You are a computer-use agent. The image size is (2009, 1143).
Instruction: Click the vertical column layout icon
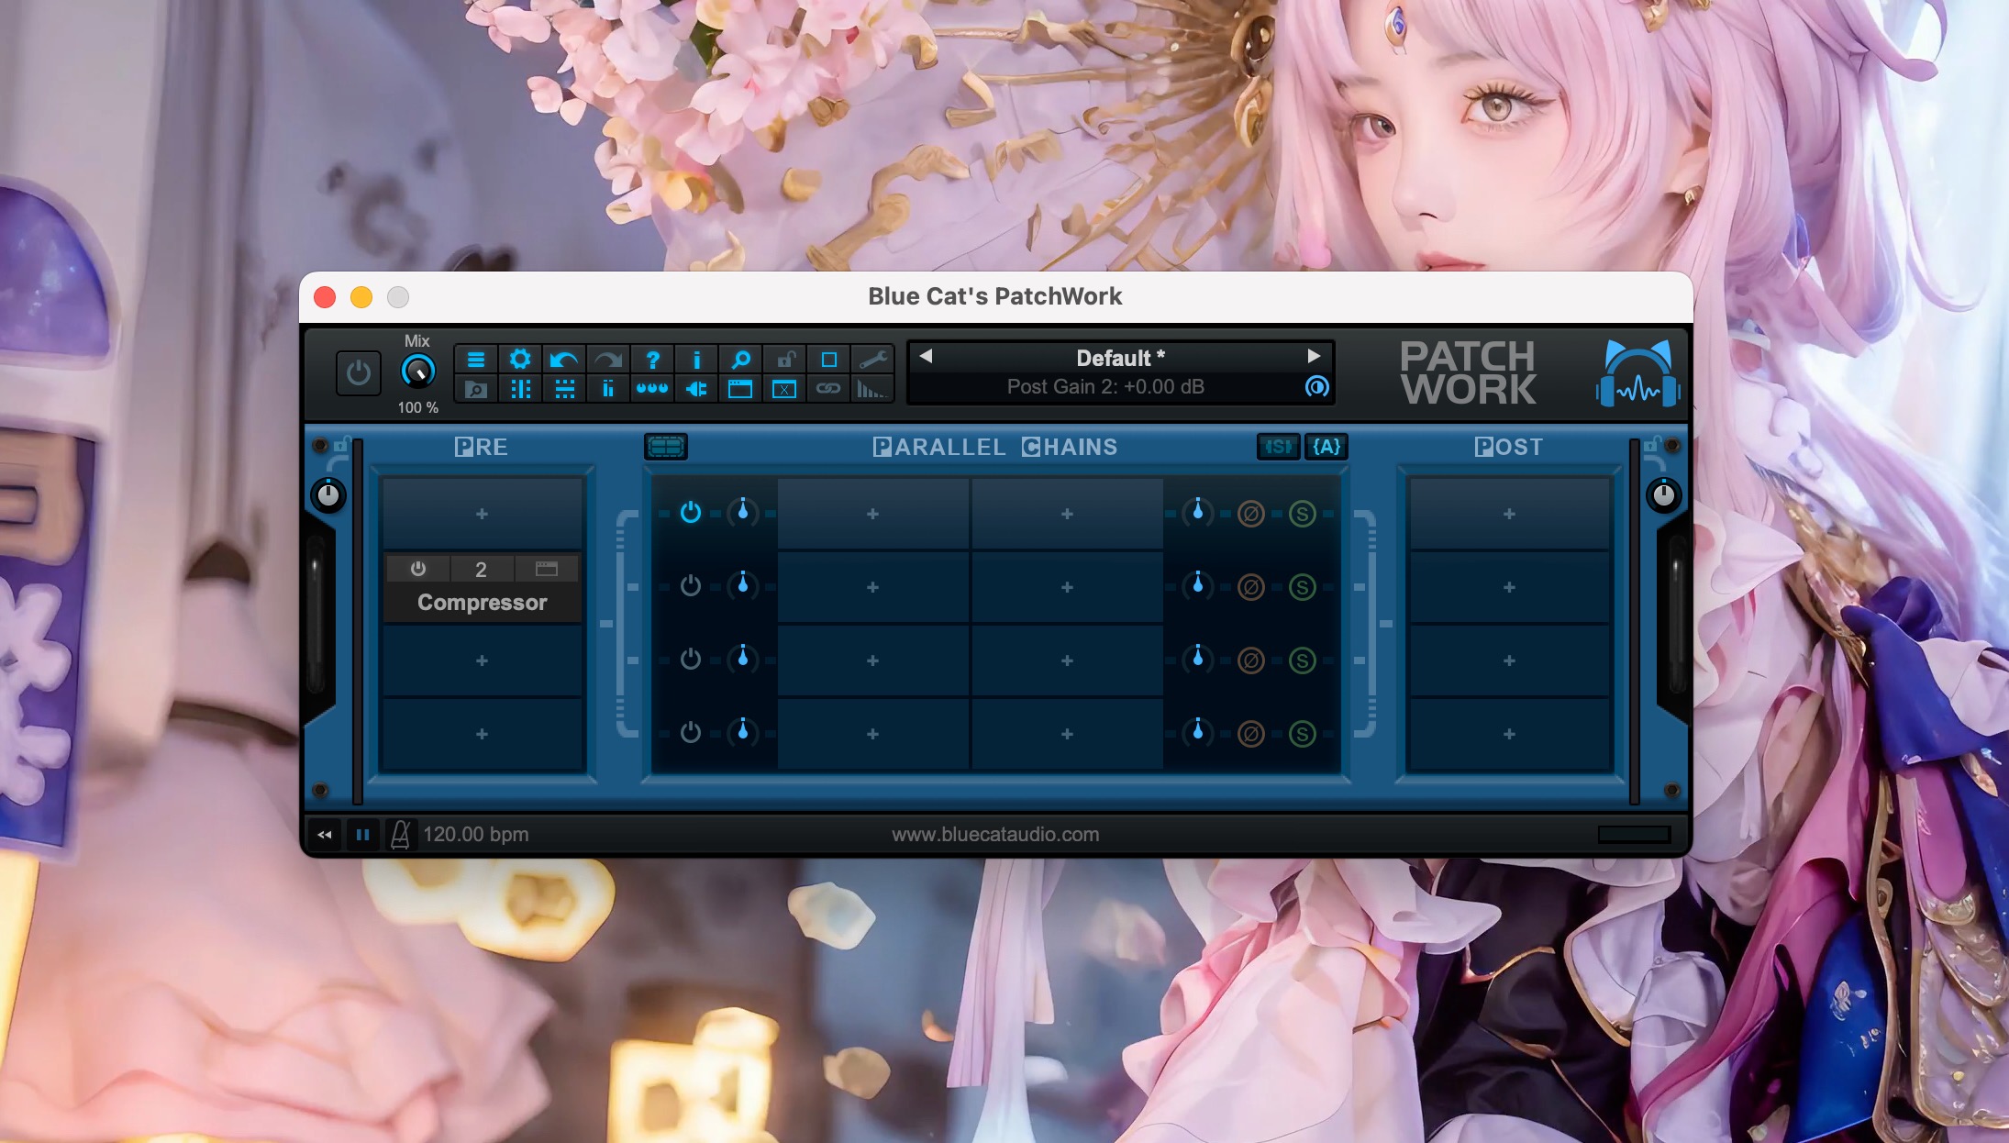pos(520,389)
